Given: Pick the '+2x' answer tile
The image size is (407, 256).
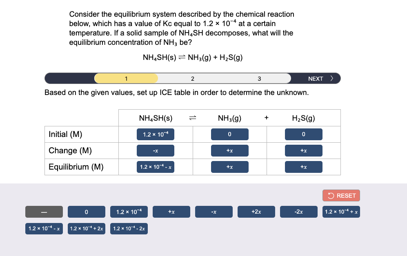Looking at the screenshot, I should [x=256, y=212].
